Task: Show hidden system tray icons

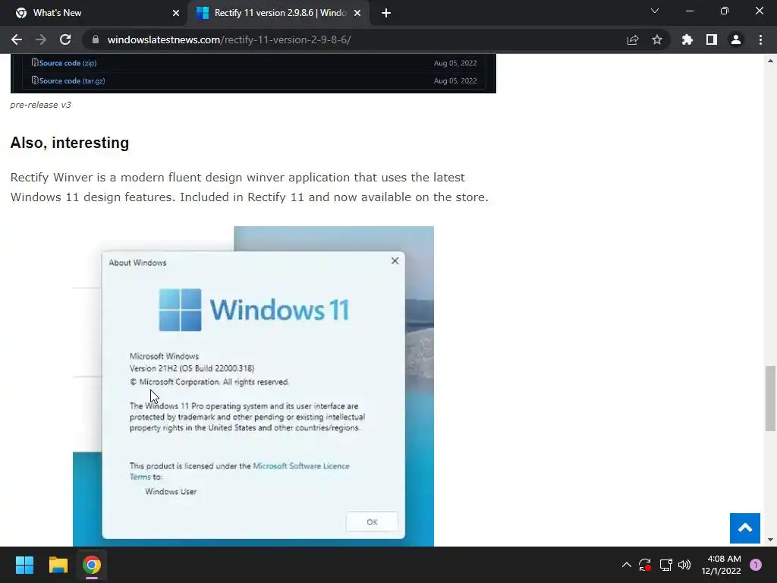Action: 626,565
